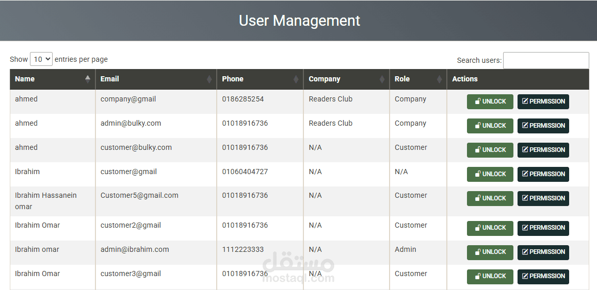Image resolution: width=597 pixels, height=290 pixels.
Task: Click the Role column sort arrows
Action: 440,79
